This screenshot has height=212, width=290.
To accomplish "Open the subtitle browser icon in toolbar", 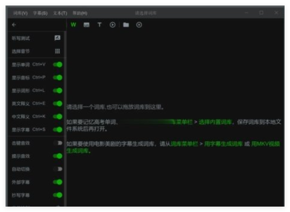I will (86, 25).
